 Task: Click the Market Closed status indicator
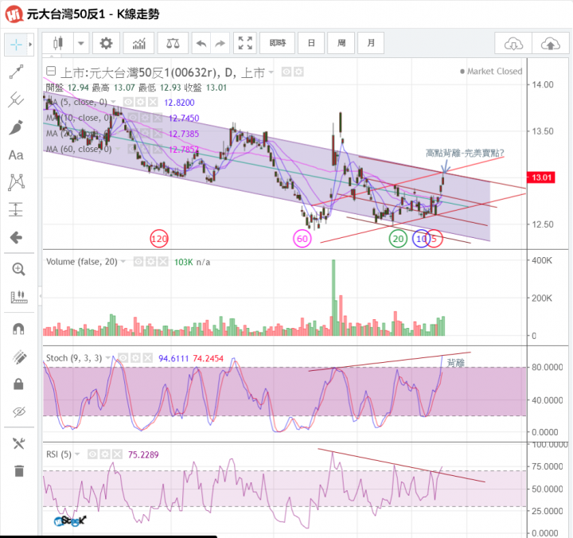(491, 72)
